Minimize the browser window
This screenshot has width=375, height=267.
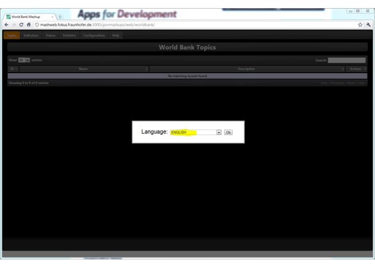(x=350, y=11)
